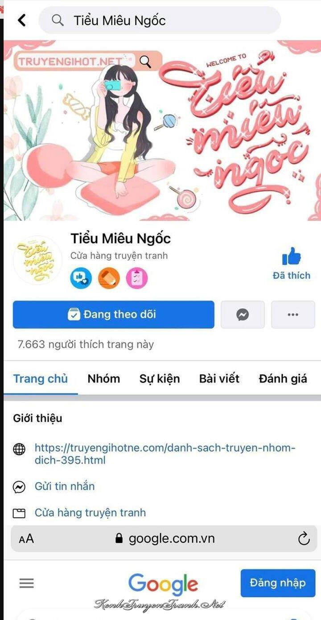Viewport: 321px width, 620px height.
Task: Click the orange pencil badge icon
Action: (x=109, y=278)
